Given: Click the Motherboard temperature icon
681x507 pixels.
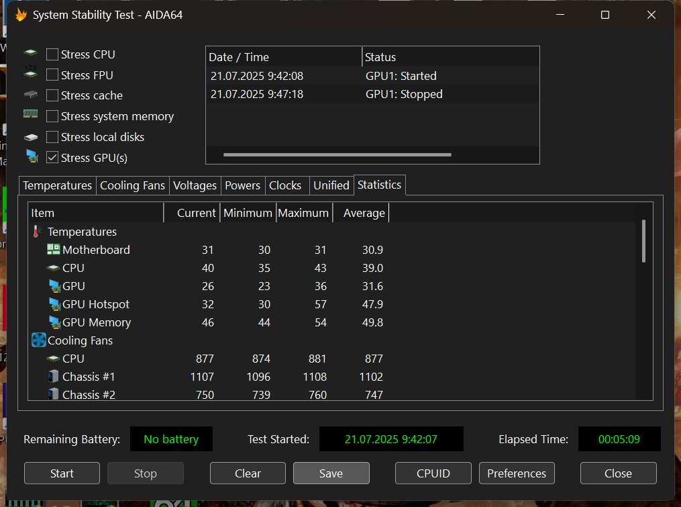Looking at the screenshot, I should pos(54,250).
